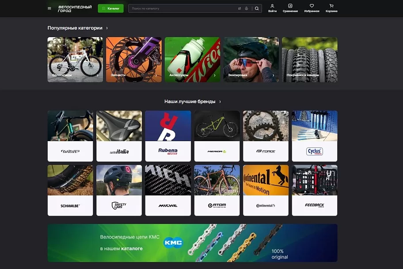Open the Continental yellow sign photo
Viewport: 403px width, 269px height.
pos(266,180)
